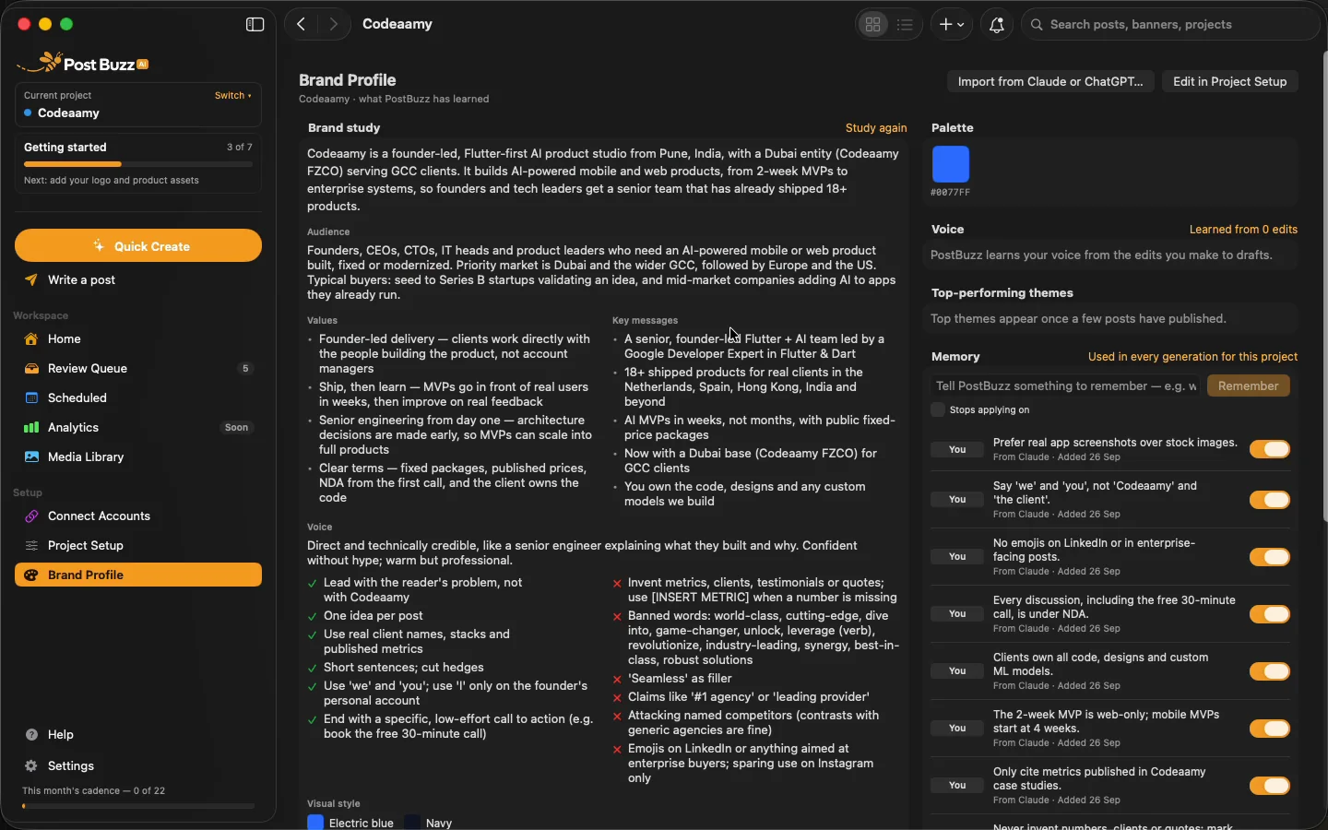Click the Connect Accounts link icon
1328x830 pixels.
click(31, 516)
